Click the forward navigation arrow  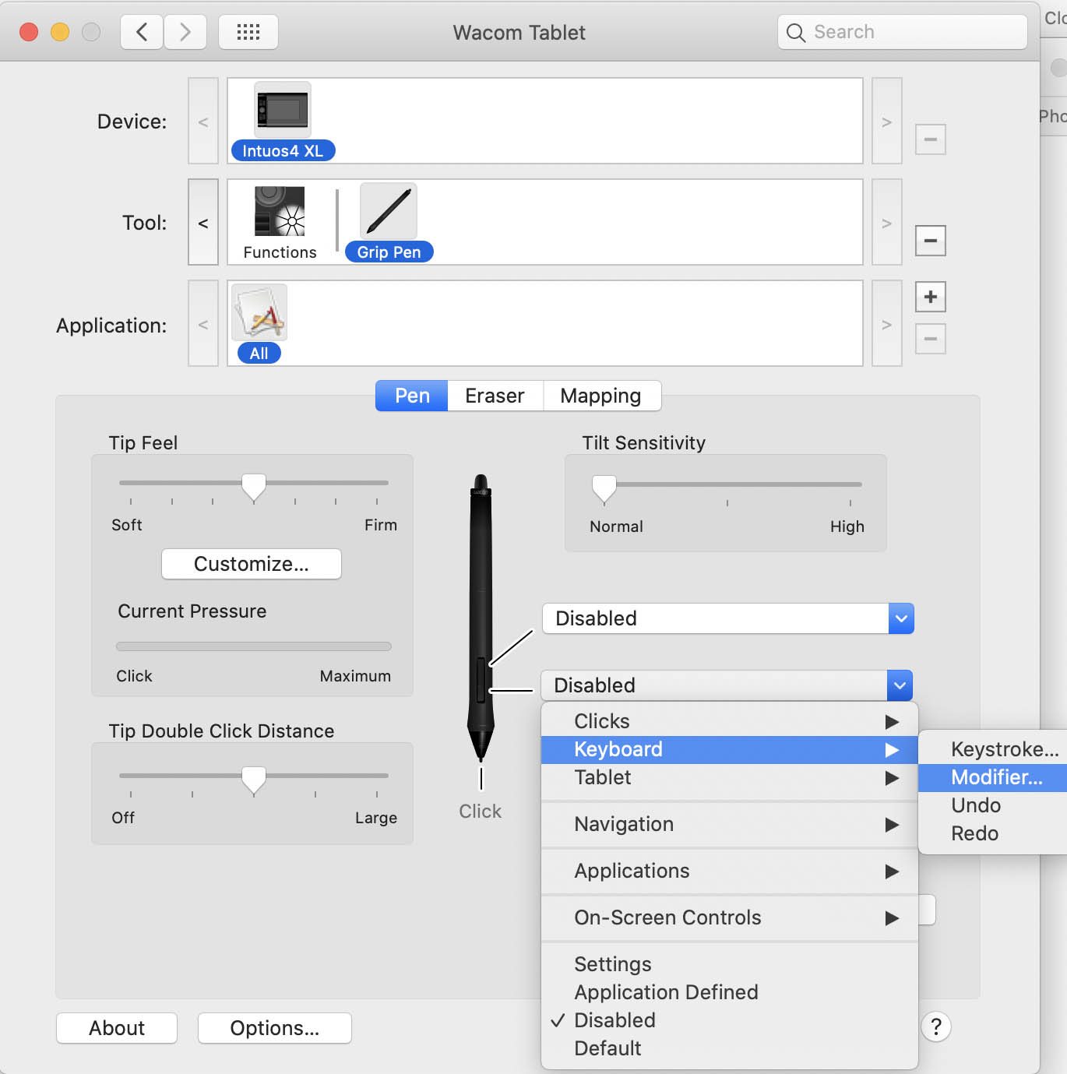(x=185, y=32)
